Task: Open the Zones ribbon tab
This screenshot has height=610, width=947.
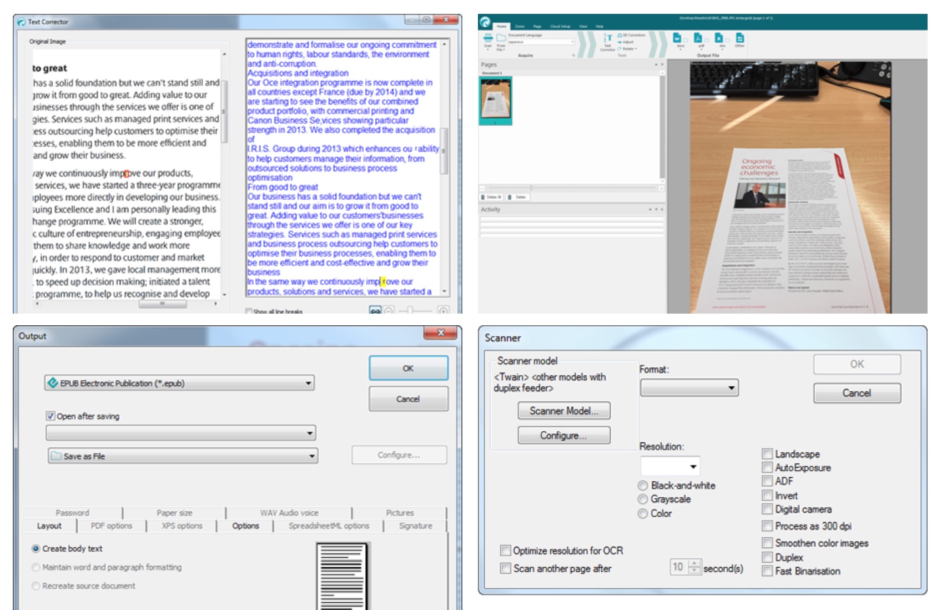Action: coord(520,26)
